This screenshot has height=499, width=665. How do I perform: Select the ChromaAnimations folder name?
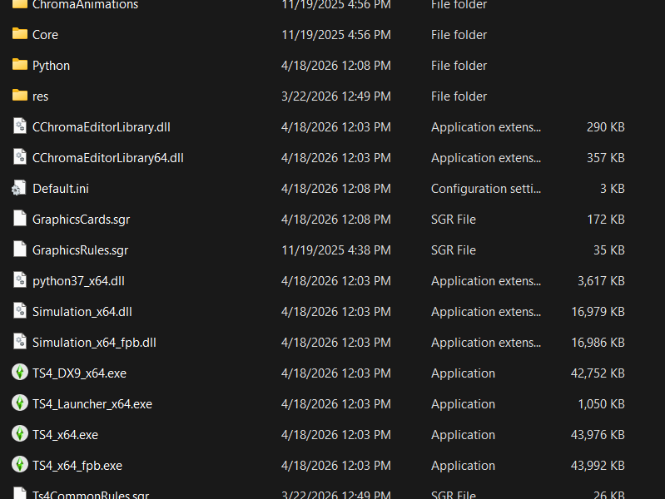tap(85, 5)
